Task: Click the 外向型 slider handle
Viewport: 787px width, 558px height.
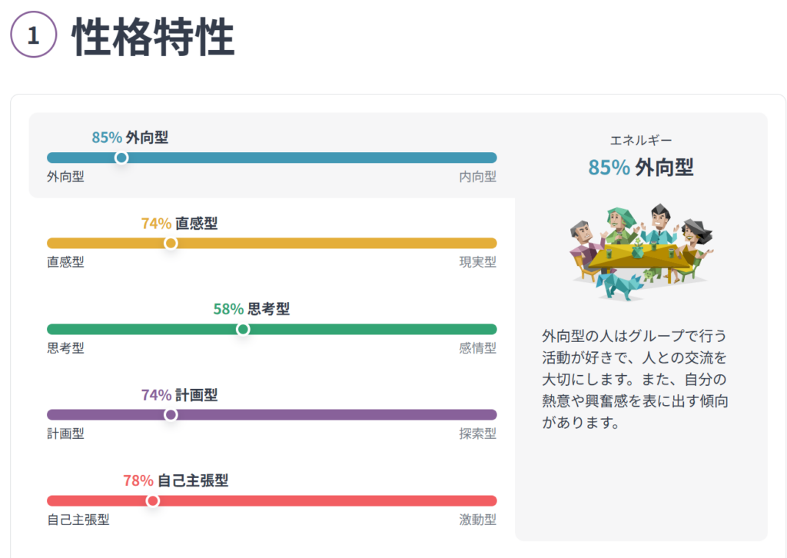Action: (x=121, y=158)
